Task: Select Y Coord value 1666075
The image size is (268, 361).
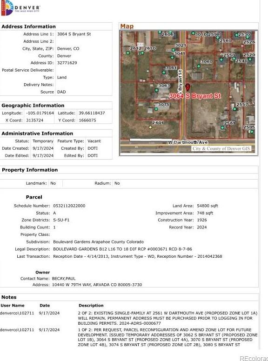Action: pos(87,120)
